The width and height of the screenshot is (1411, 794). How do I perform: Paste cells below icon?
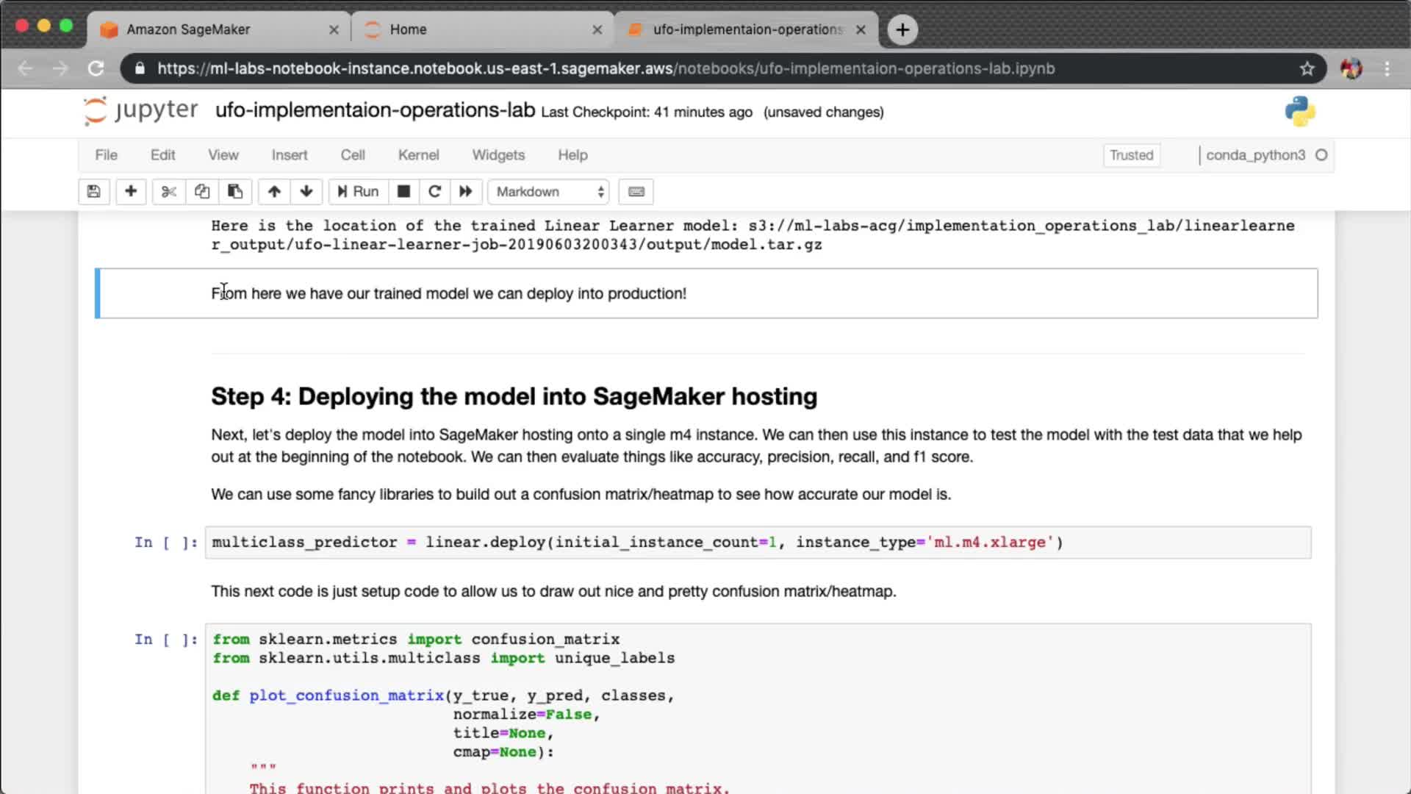[235, 192]
